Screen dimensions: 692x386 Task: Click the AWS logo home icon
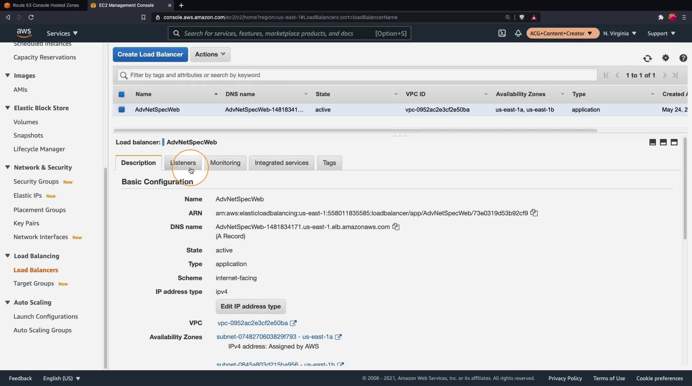24,33
